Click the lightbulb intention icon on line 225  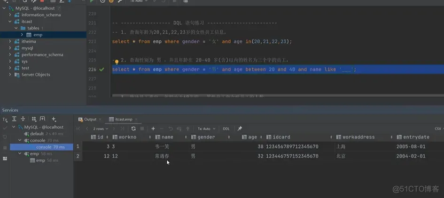(117, 61)
